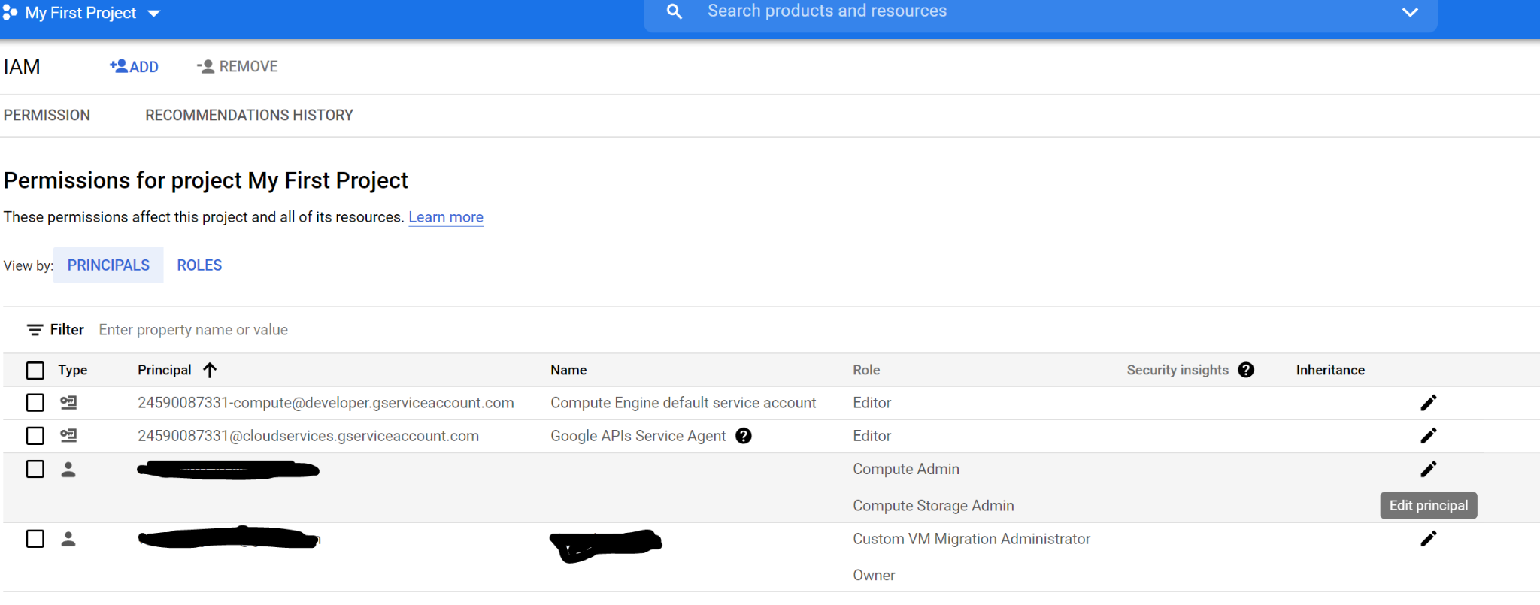The width and height of the screenshot is (1540, 605).
Task: Toggle the select-all checkbox in table header
Action: click(x=35, y=371)
